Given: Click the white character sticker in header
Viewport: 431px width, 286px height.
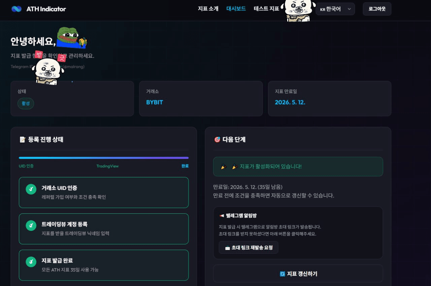Looking at the screenshot, I should click(x=298, y=10).
